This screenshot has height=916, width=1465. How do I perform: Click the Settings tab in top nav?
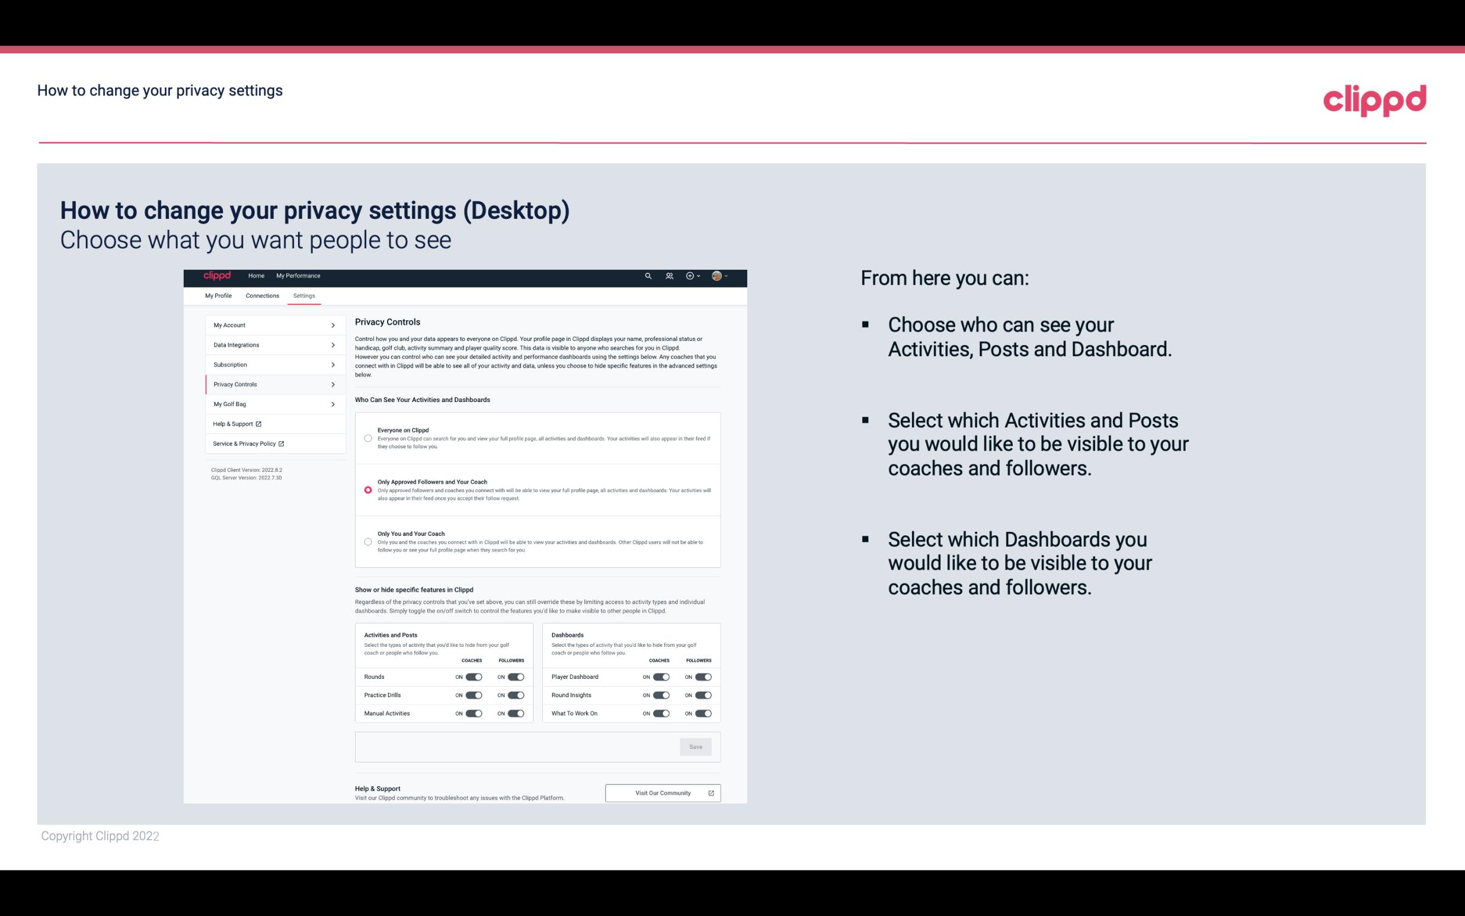(x=304, y=295)
